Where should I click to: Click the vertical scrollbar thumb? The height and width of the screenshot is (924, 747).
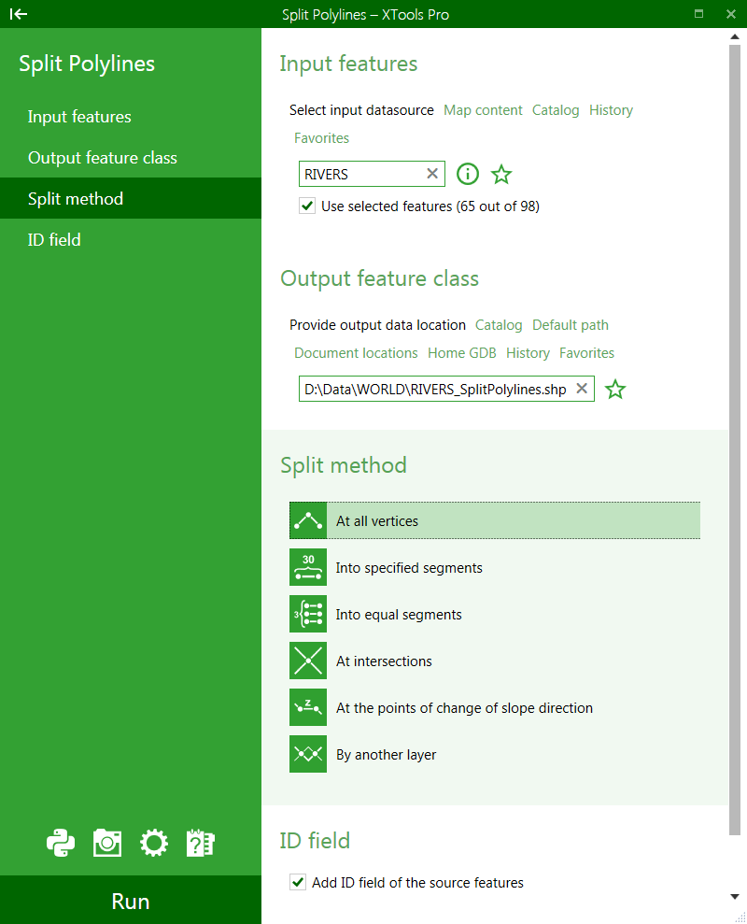pos(735,440)
